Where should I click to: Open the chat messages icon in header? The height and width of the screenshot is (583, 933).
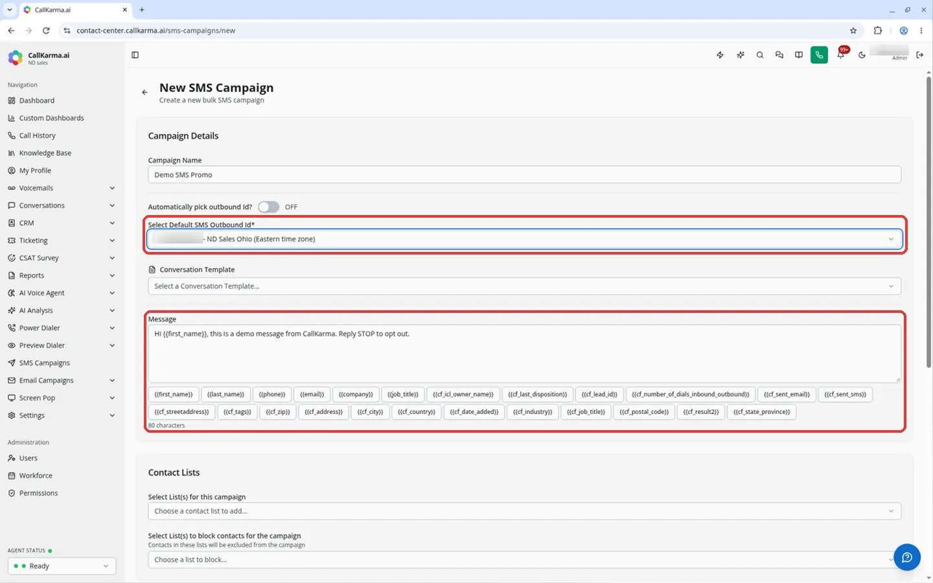coord(779,55)
